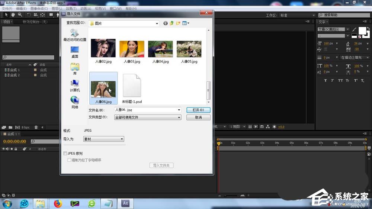Screen dimensions: 372x209
Task: Select the Hand tool in the toolbar
Action: (x=13, y=15)
